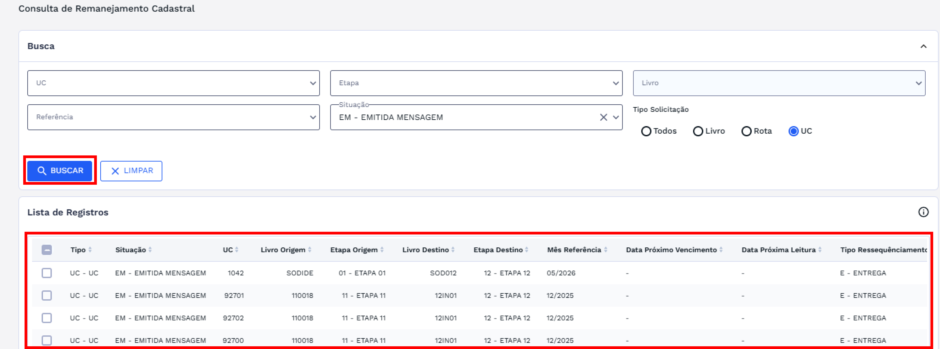Click the LIMPAR button
This screenshot has width=940, height=349.
coord(131,171)
